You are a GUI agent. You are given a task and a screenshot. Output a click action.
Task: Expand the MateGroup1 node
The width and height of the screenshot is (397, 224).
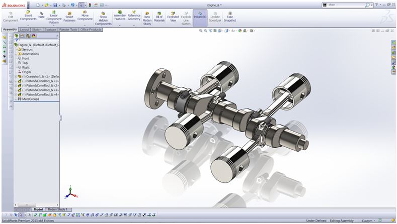coord(16,99)
